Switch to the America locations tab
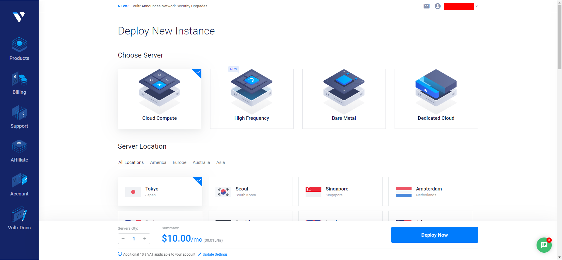Image resolution: width=562 pixels, height=260 pixels. click(x=158, y=162)
